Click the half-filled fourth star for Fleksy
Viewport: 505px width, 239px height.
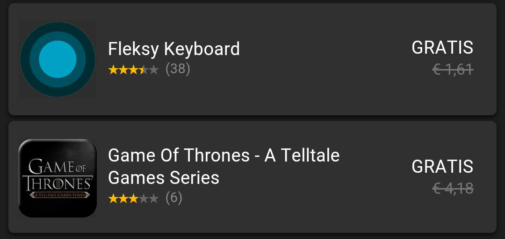click(x=144, y=70)
